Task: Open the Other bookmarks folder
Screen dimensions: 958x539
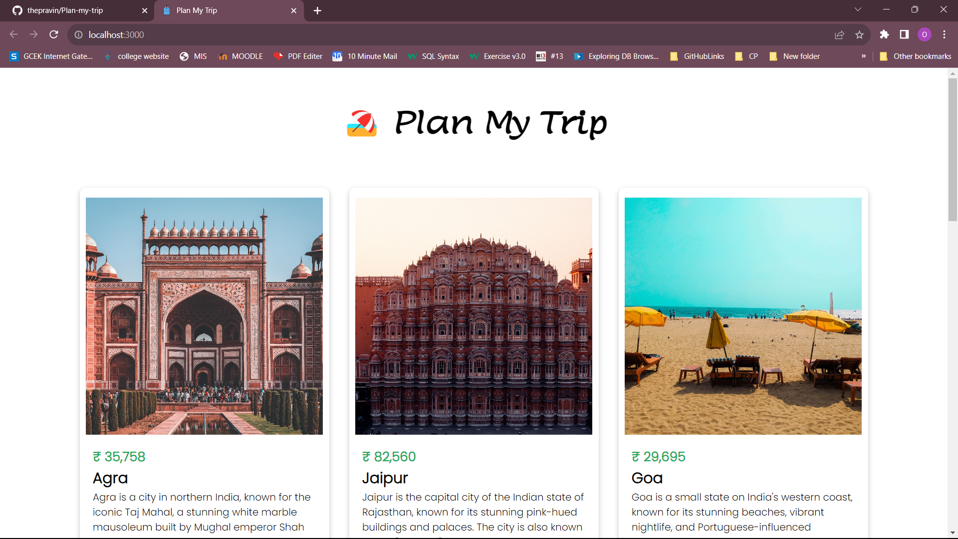Action: click(x=916, y=56)
